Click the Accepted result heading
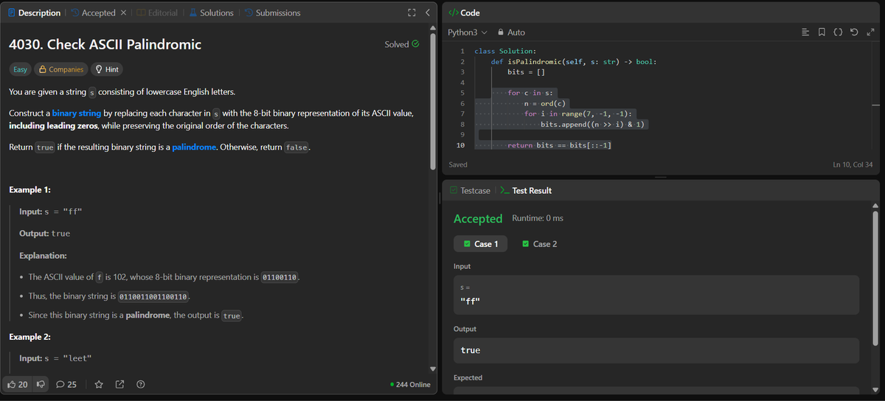Image resolution: width=885 pixels, height=401 pixels. coord(478,218)
